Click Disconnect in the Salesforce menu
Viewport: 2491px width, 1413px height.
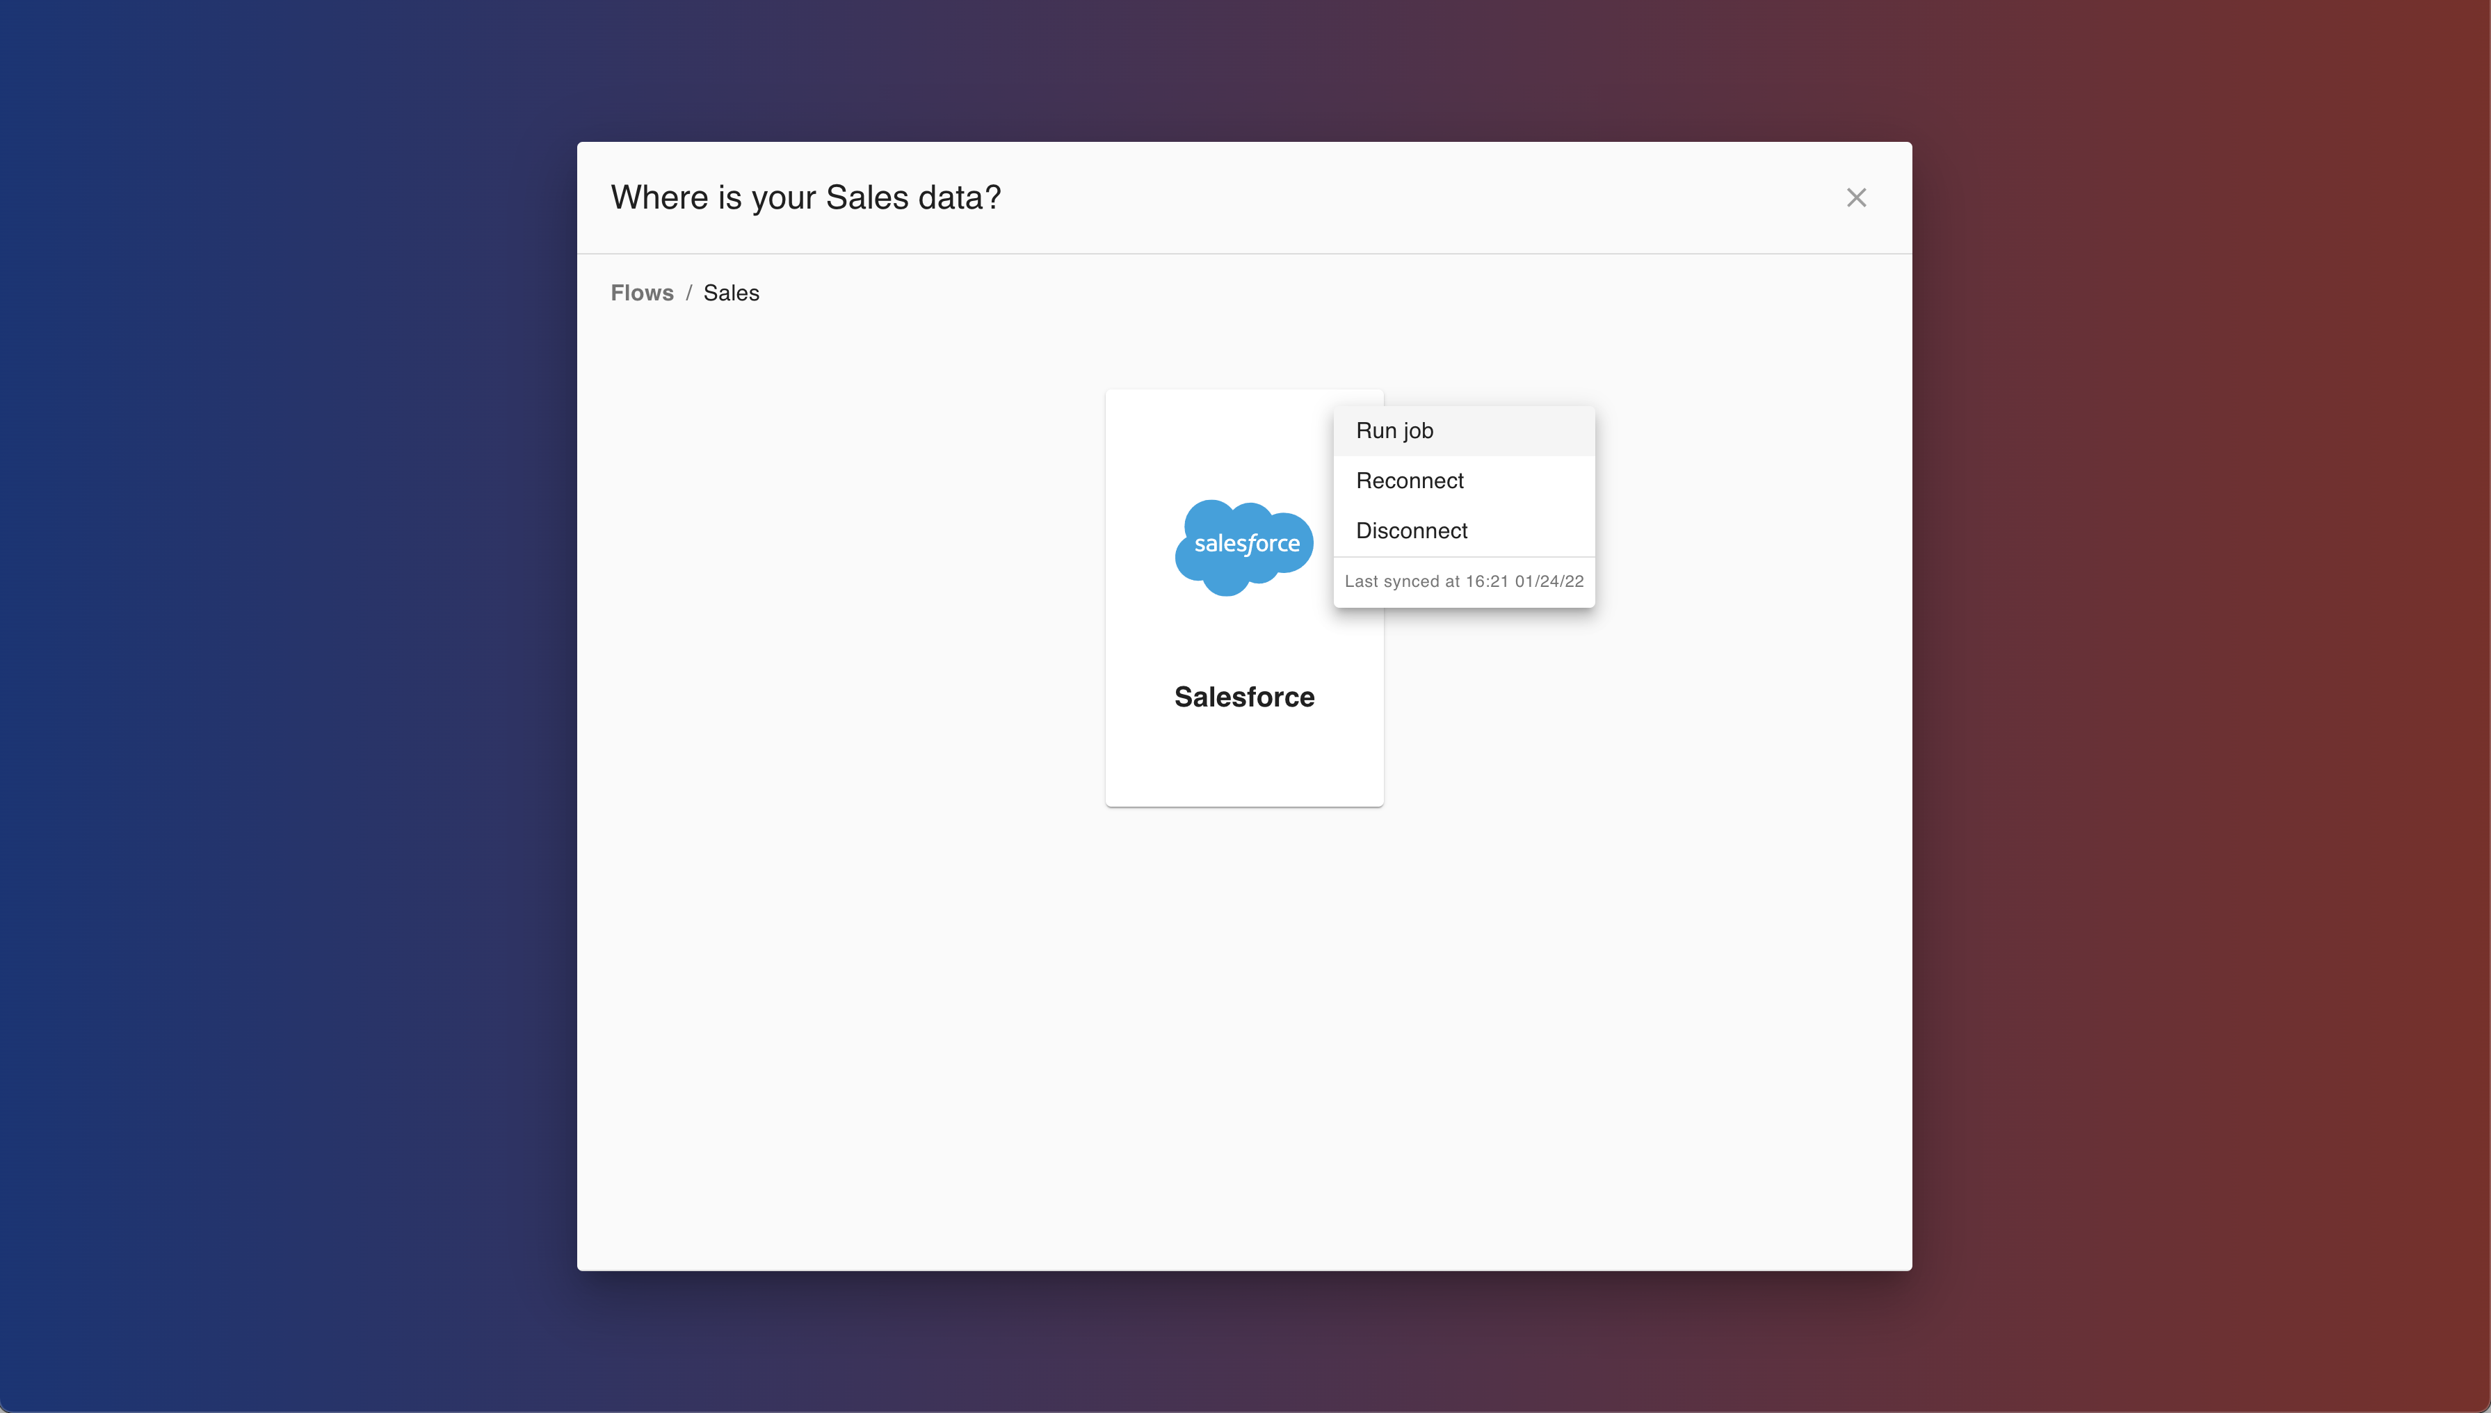tap(1463, 531)
